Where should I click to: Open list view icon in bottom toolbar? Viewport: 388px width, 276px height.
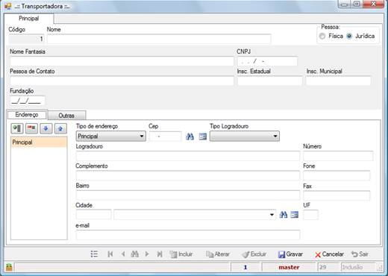coord(94,254)
